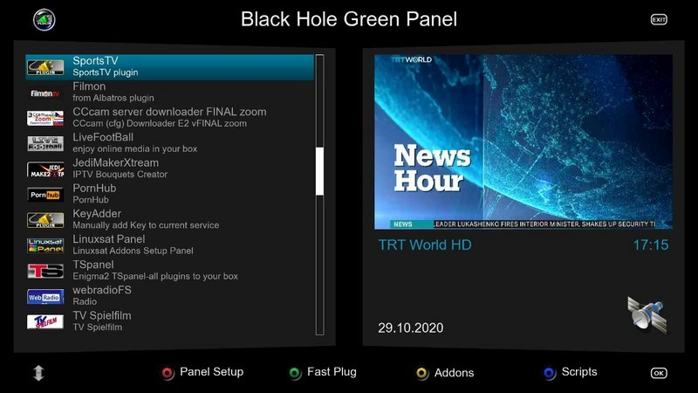
Task: Click 'Linuxsat Addons Setup Panel' description
Action: pos(133,251)
